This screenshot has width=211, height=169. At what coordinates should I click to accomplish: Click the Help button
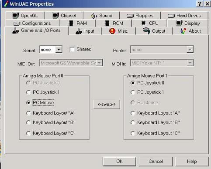tap(192, 161)
